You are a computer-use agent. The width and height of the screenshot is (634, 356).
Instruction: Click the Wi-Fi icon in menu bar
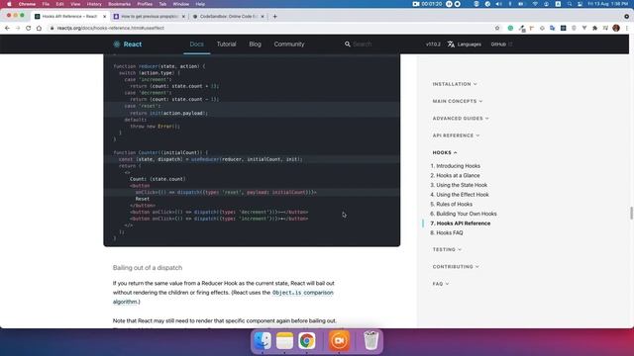535,4
